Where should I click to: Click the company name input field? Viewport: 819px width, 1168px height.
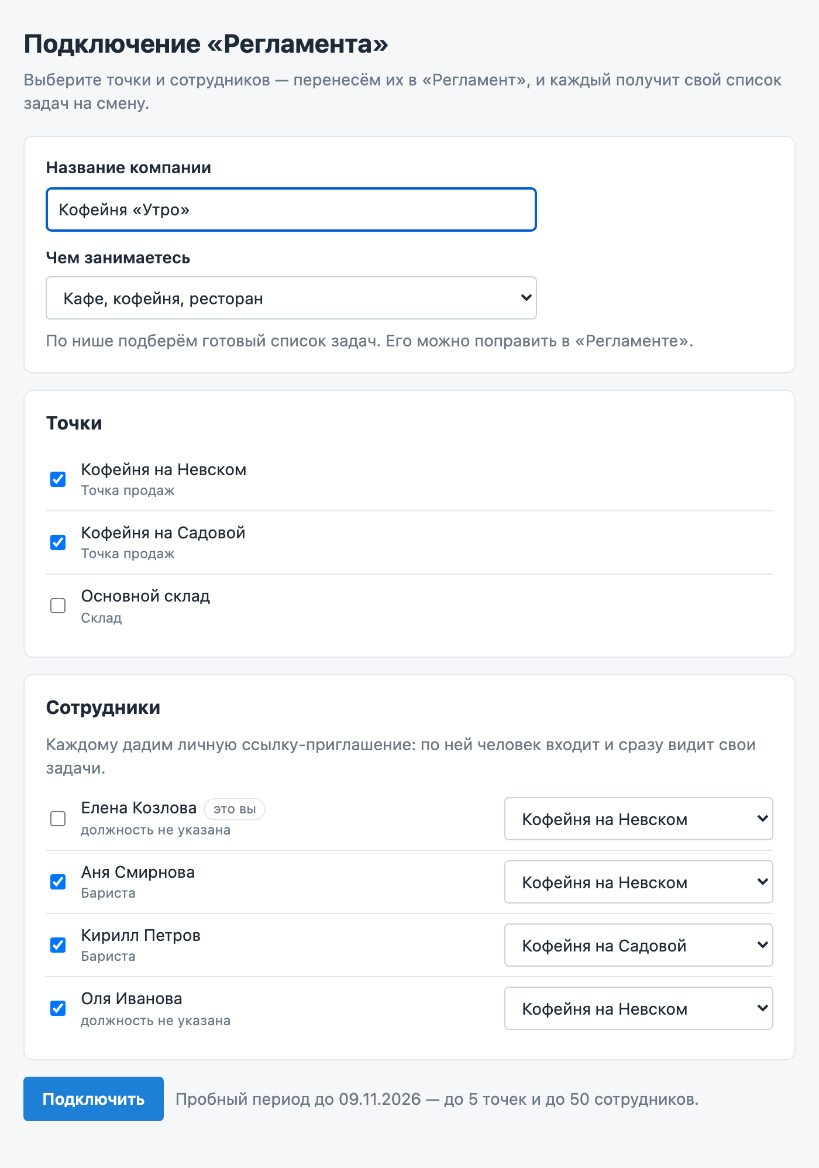[x=291, y=209]
